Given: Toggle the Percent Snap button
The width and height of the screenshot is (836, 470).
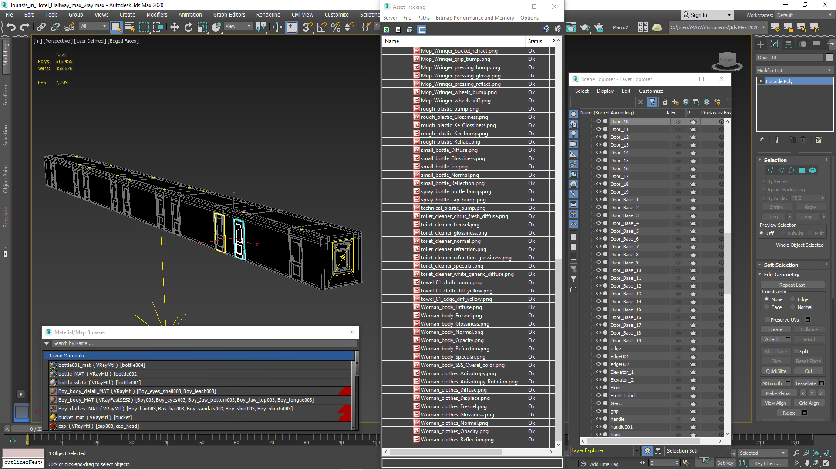Looking at the screenshot, I should (x=335, y=27).
